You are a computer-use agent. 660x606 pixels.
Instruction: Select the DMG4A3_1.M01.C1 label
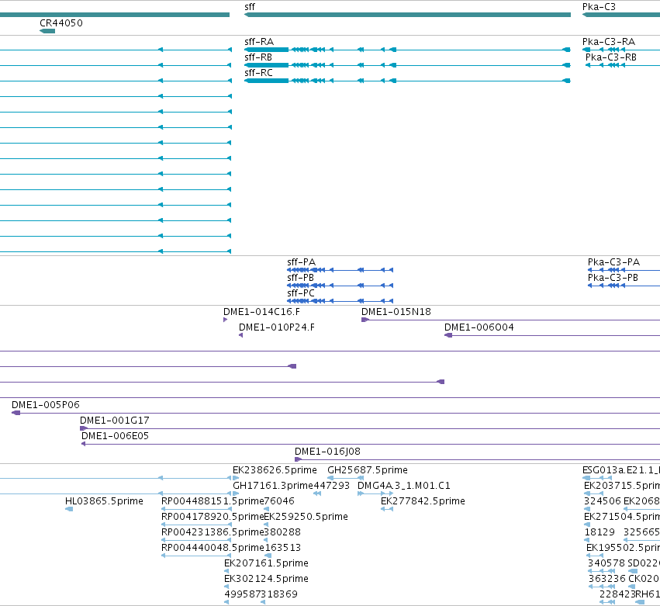coord(403,486)
